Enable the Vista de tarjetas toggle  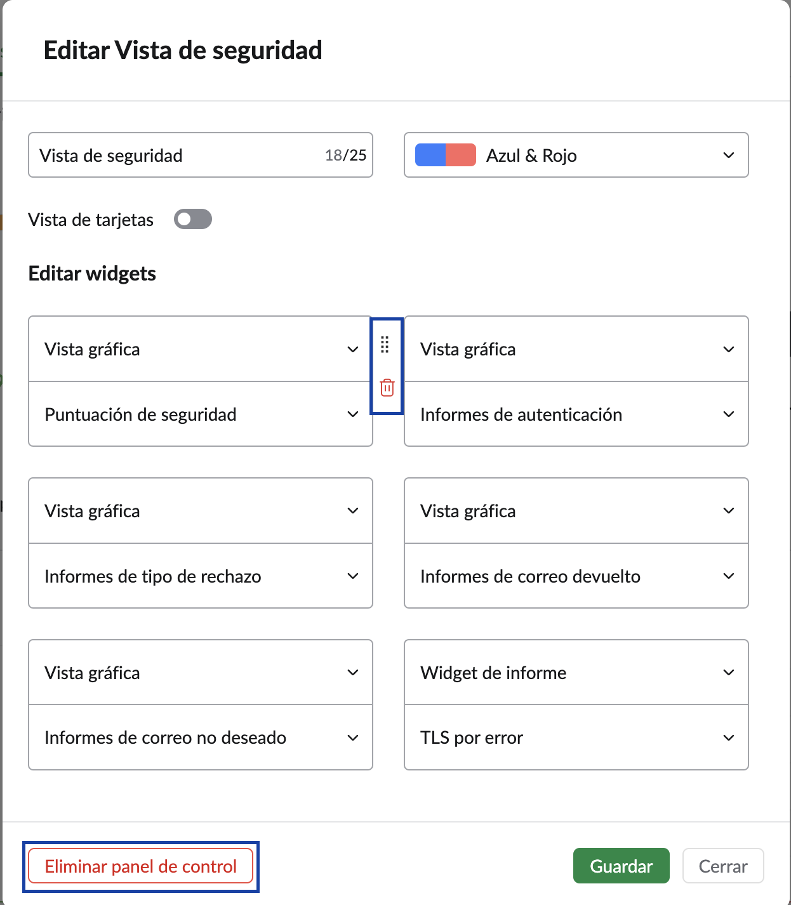coord(192,219)
